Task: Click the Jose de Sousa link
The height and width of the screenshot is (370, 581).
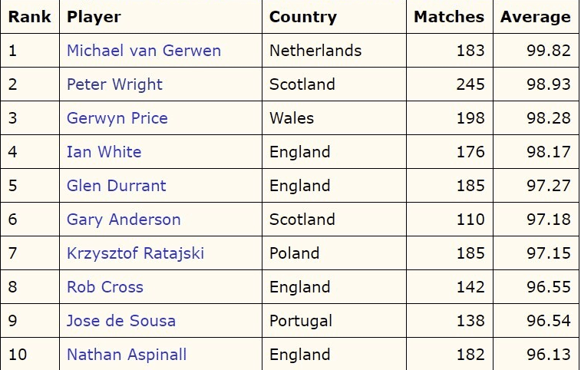Action: point(120,321)
